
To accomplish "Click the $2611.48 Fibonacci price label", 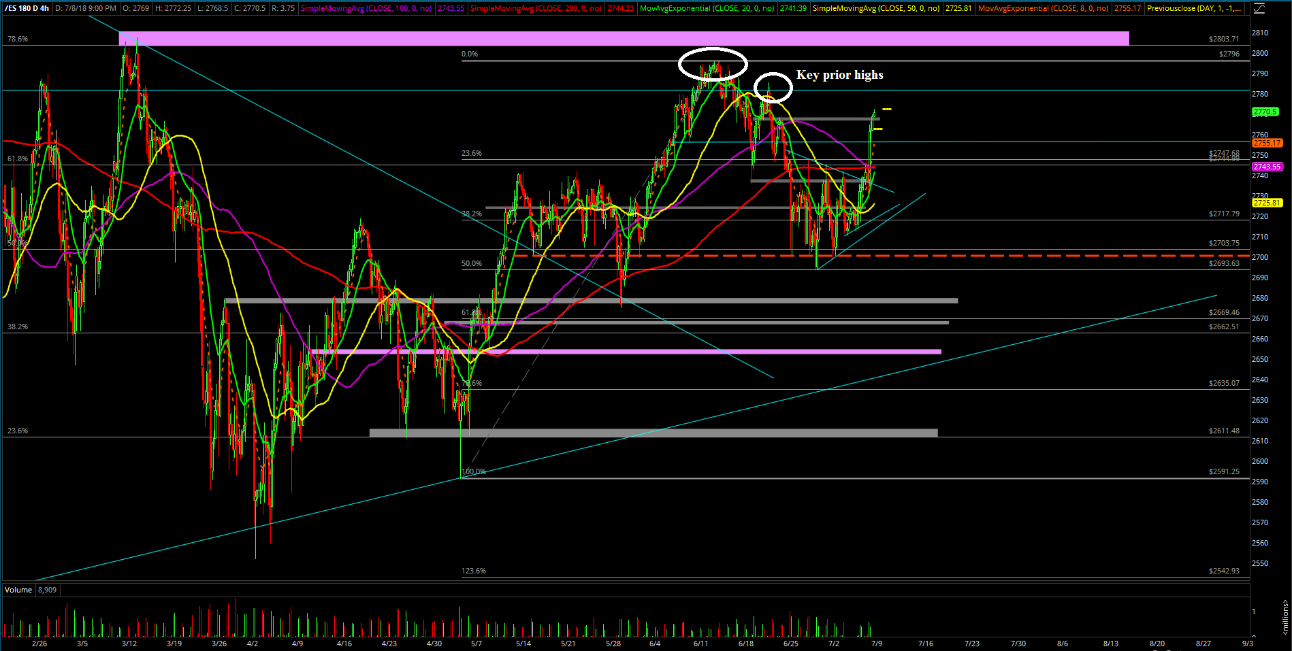I will 1224,431.
